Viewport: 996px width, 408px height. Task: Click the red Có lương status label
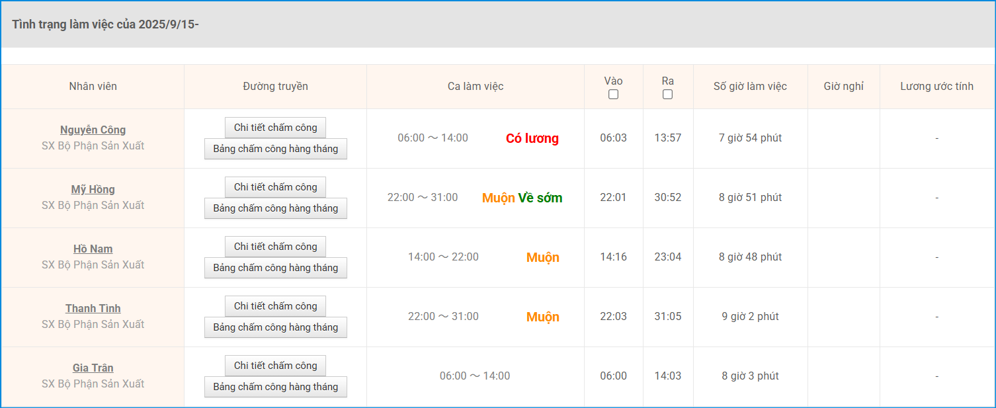click(532, 138)
